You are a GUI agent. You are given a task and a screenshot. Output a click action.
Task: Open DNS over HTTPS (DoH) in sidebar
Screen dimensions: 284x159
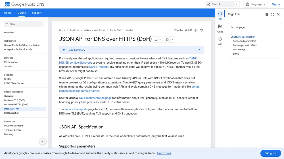(16, 104)
